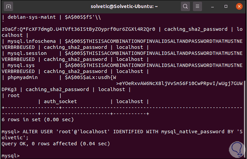This screenshot has width=247, height=159.
Task: Click the auth_socket plugin value
Action: click(x=61, y=102)
